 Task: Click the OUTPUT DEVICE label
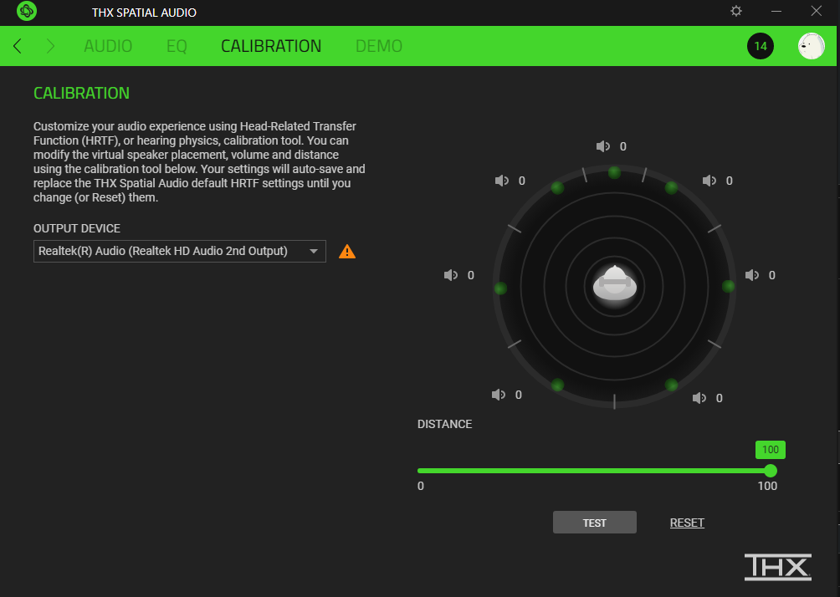click(77, 228)
